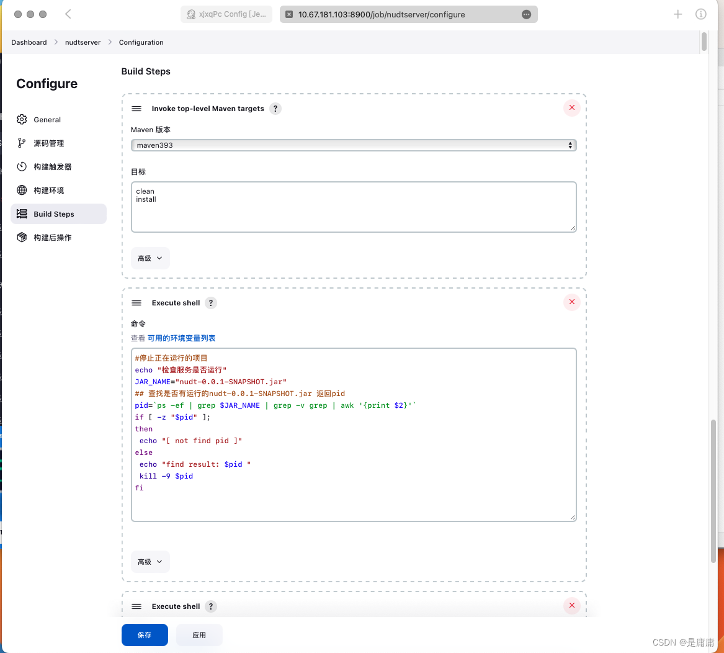Go to nudtserver breadcrumb
Screen dimensions: 724x653
(x=83, y=42)
